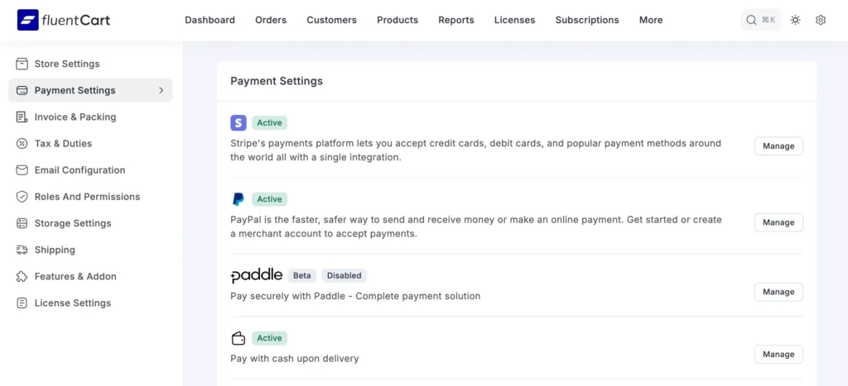Viewport: 848px width, 386px height.
Task: Click the cash on delivery wallet icon
Action: [x=238, y=338]
